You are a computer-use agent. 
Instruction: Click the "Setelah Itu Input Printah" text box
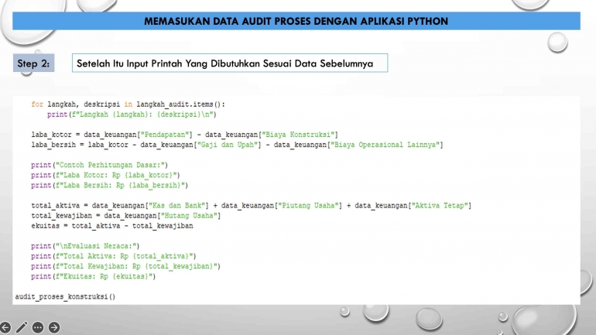pyautogui.click(x=230, y=63)
